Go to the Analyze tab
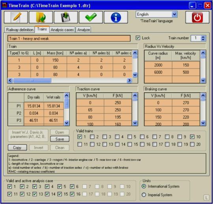This screenshot has width=213, height=204. click(x=83, y=29)
